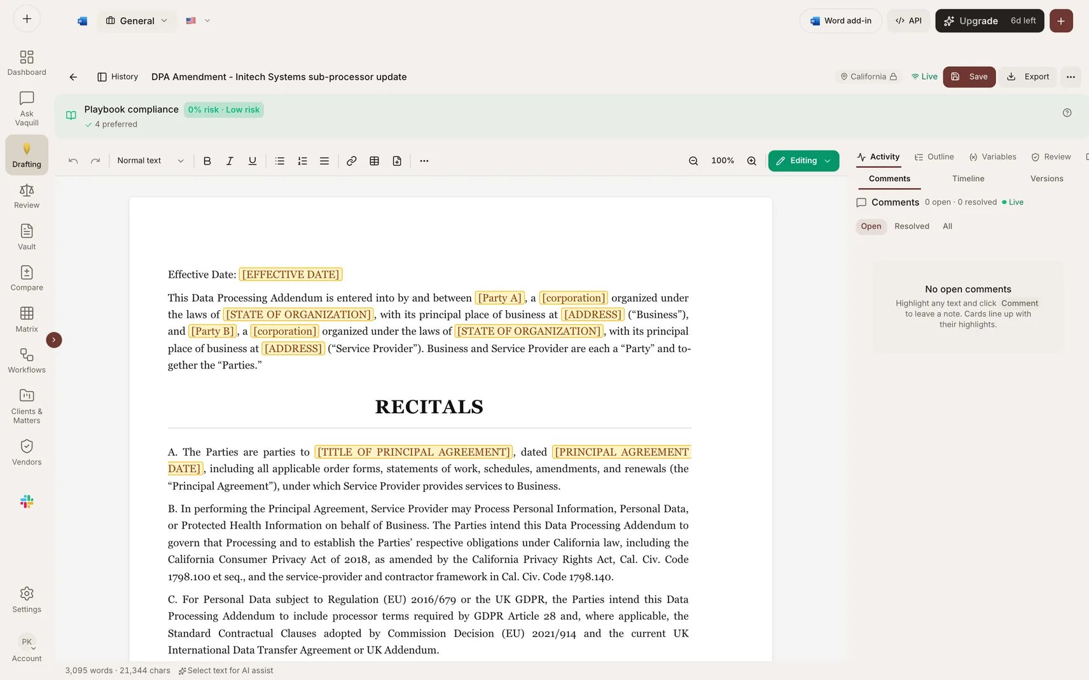Expand the collapsed sidebar arrow
This screenshot has height=680, width=1089.
click(x=54, y=340)
